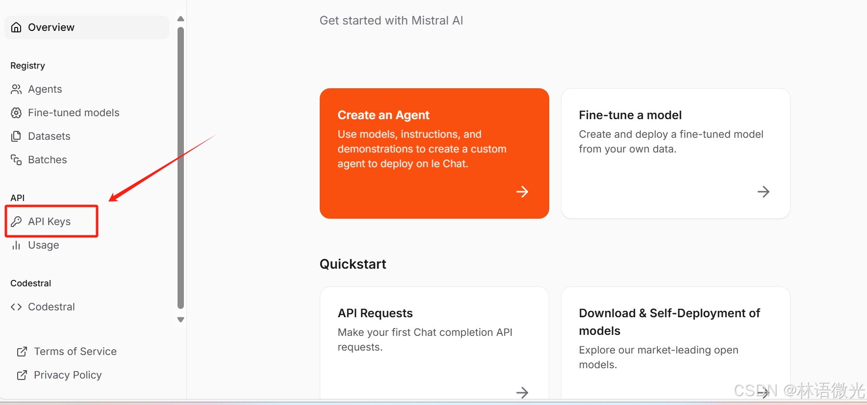Open the Overview page in sidebar
This screenshot has height=405, width=867.
point(87,27)
